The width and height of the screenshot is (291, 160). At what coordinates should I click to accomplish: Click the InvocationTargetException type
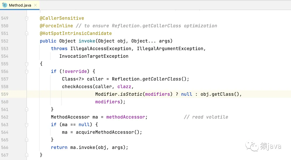(94, 56)
